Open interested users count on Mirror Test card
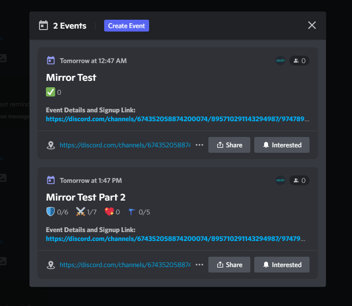Image resolution: width=352 pixels, height=306 pixels. pyautogui.click(x=299, y=61)
